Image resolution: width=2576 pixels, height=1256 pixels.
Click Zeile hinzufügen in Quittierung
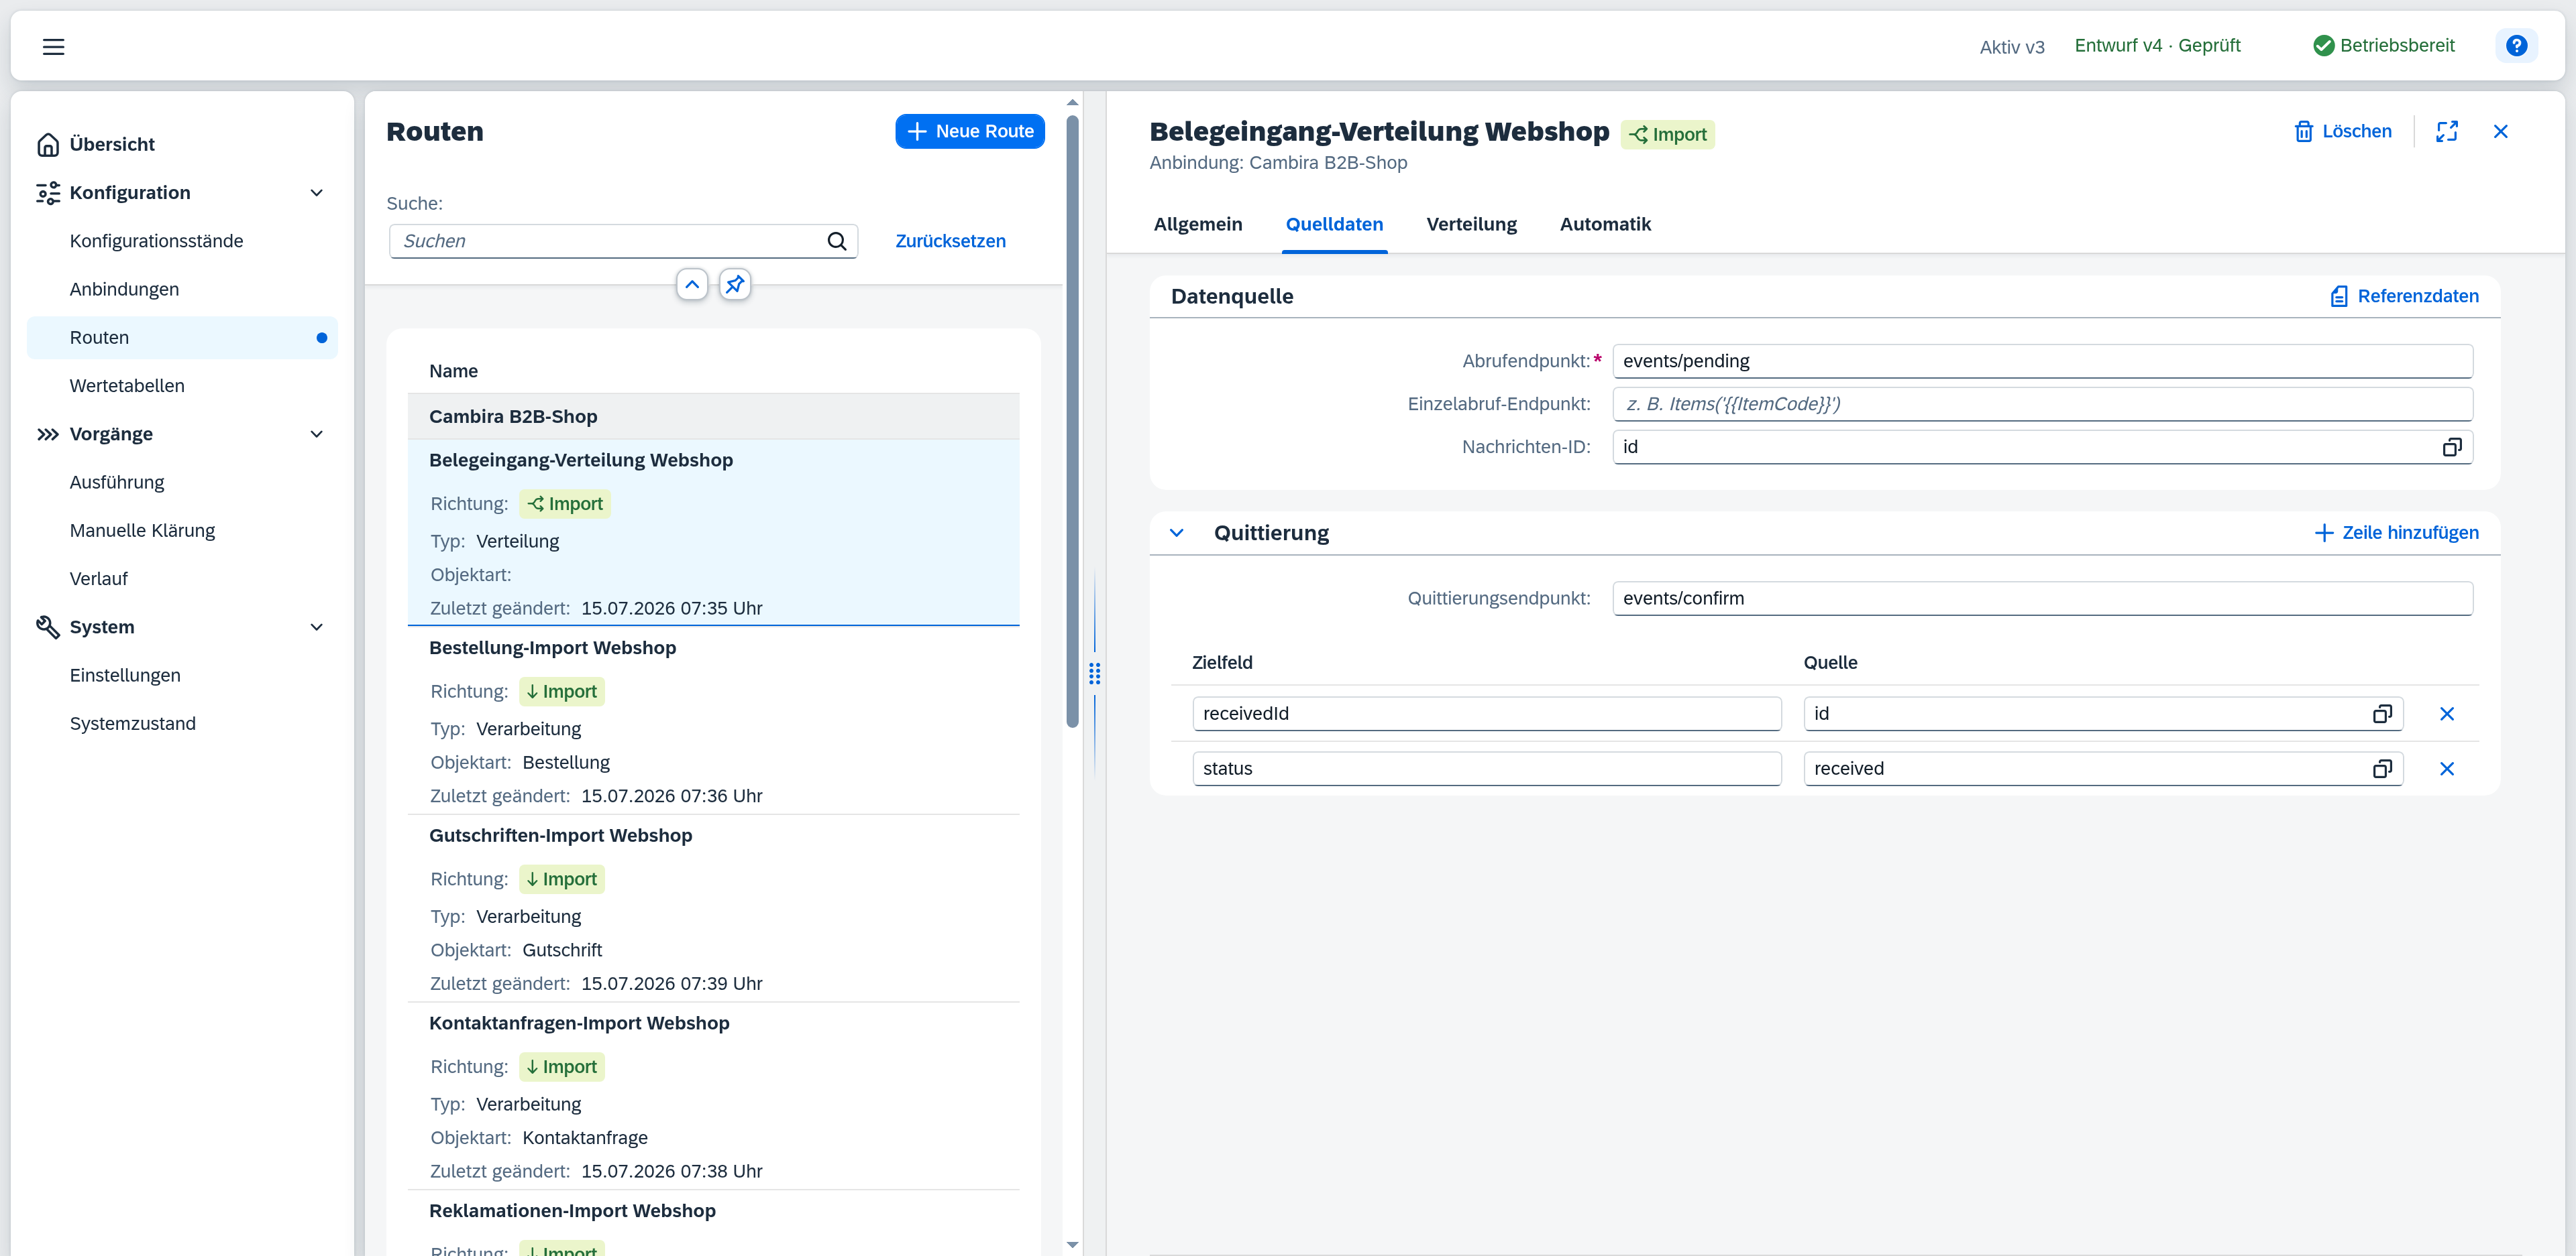(x=2397, y=533)
